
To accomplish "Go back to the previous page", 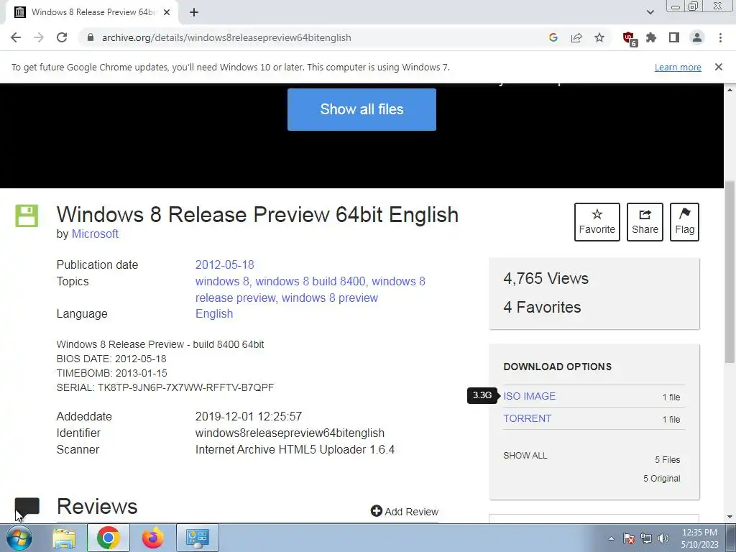I will pyautogui.click(x=16, y=37).
